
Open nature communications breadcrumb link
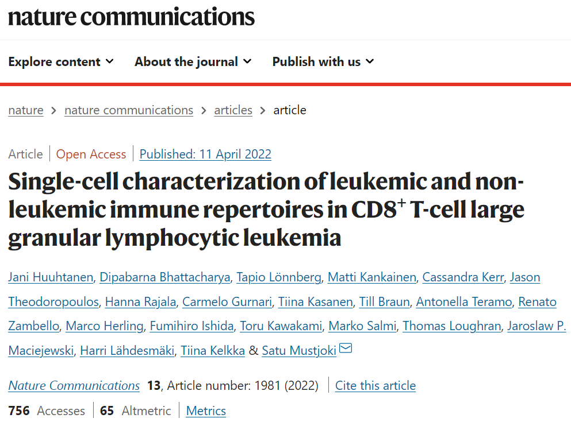coord(129,110)
